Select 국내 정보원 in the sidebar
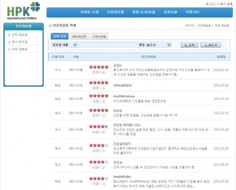 tap(19, 42)
